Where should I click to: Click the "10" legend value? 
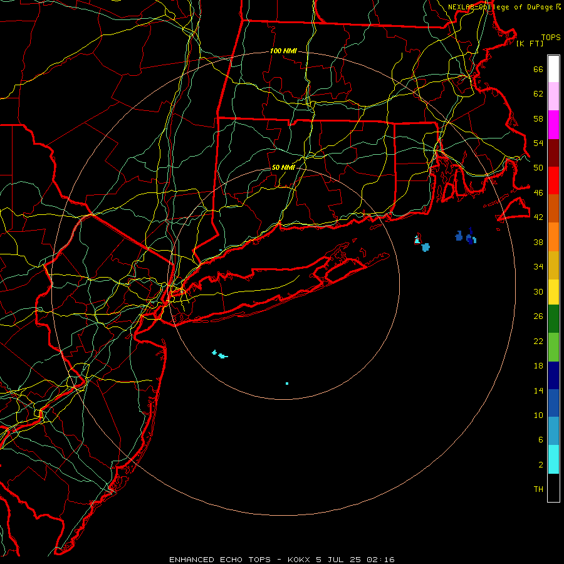tap(538, 415)
